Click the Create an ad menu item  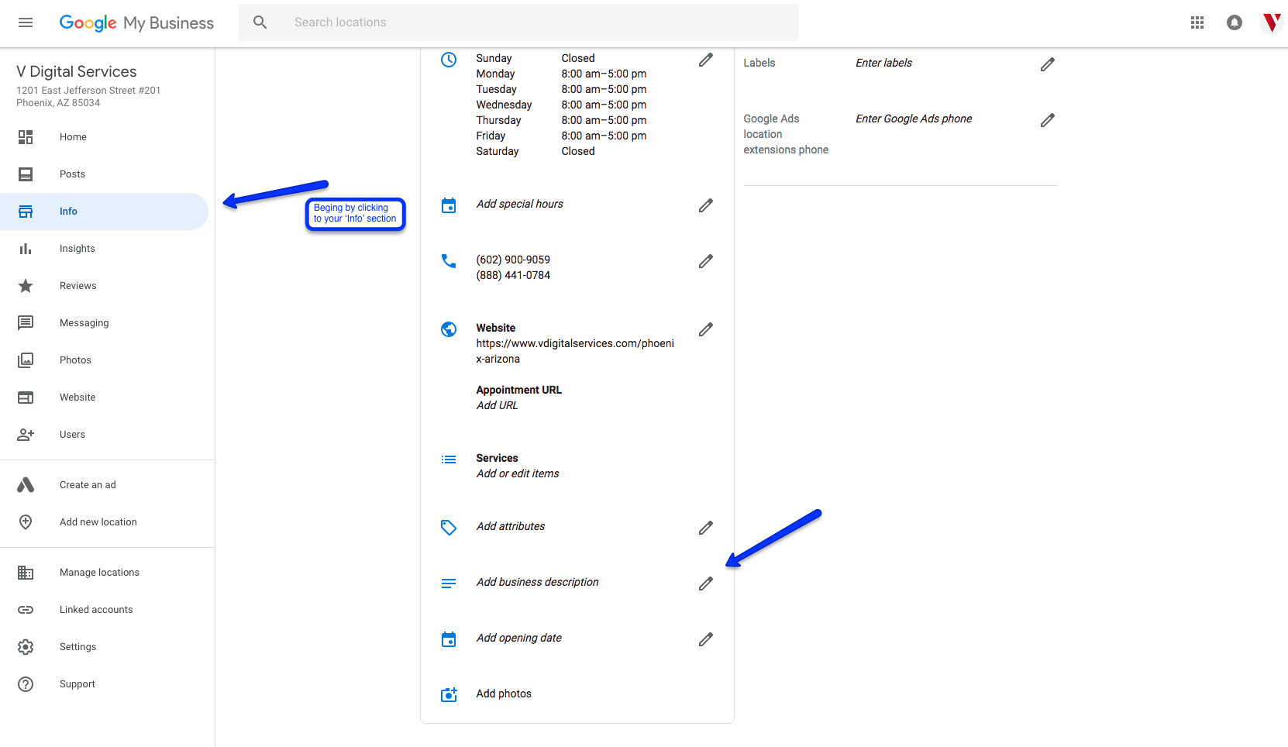click(88, 485)
